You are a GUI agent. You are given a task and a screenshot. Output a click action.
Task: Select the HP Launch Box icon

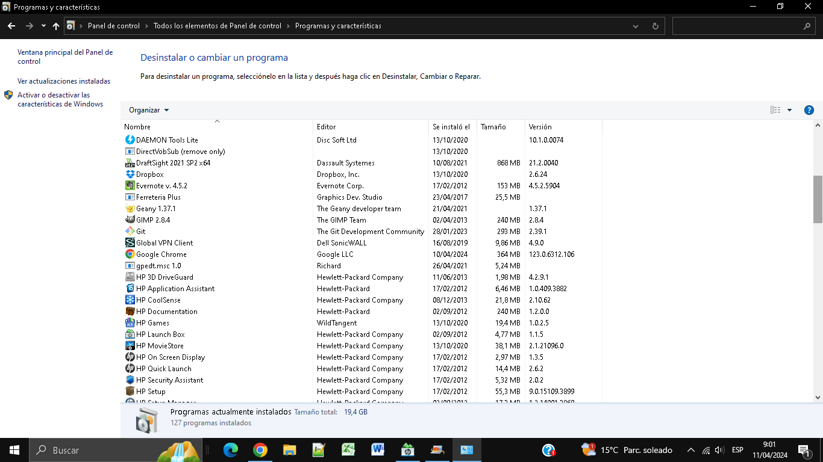(130, 334)
